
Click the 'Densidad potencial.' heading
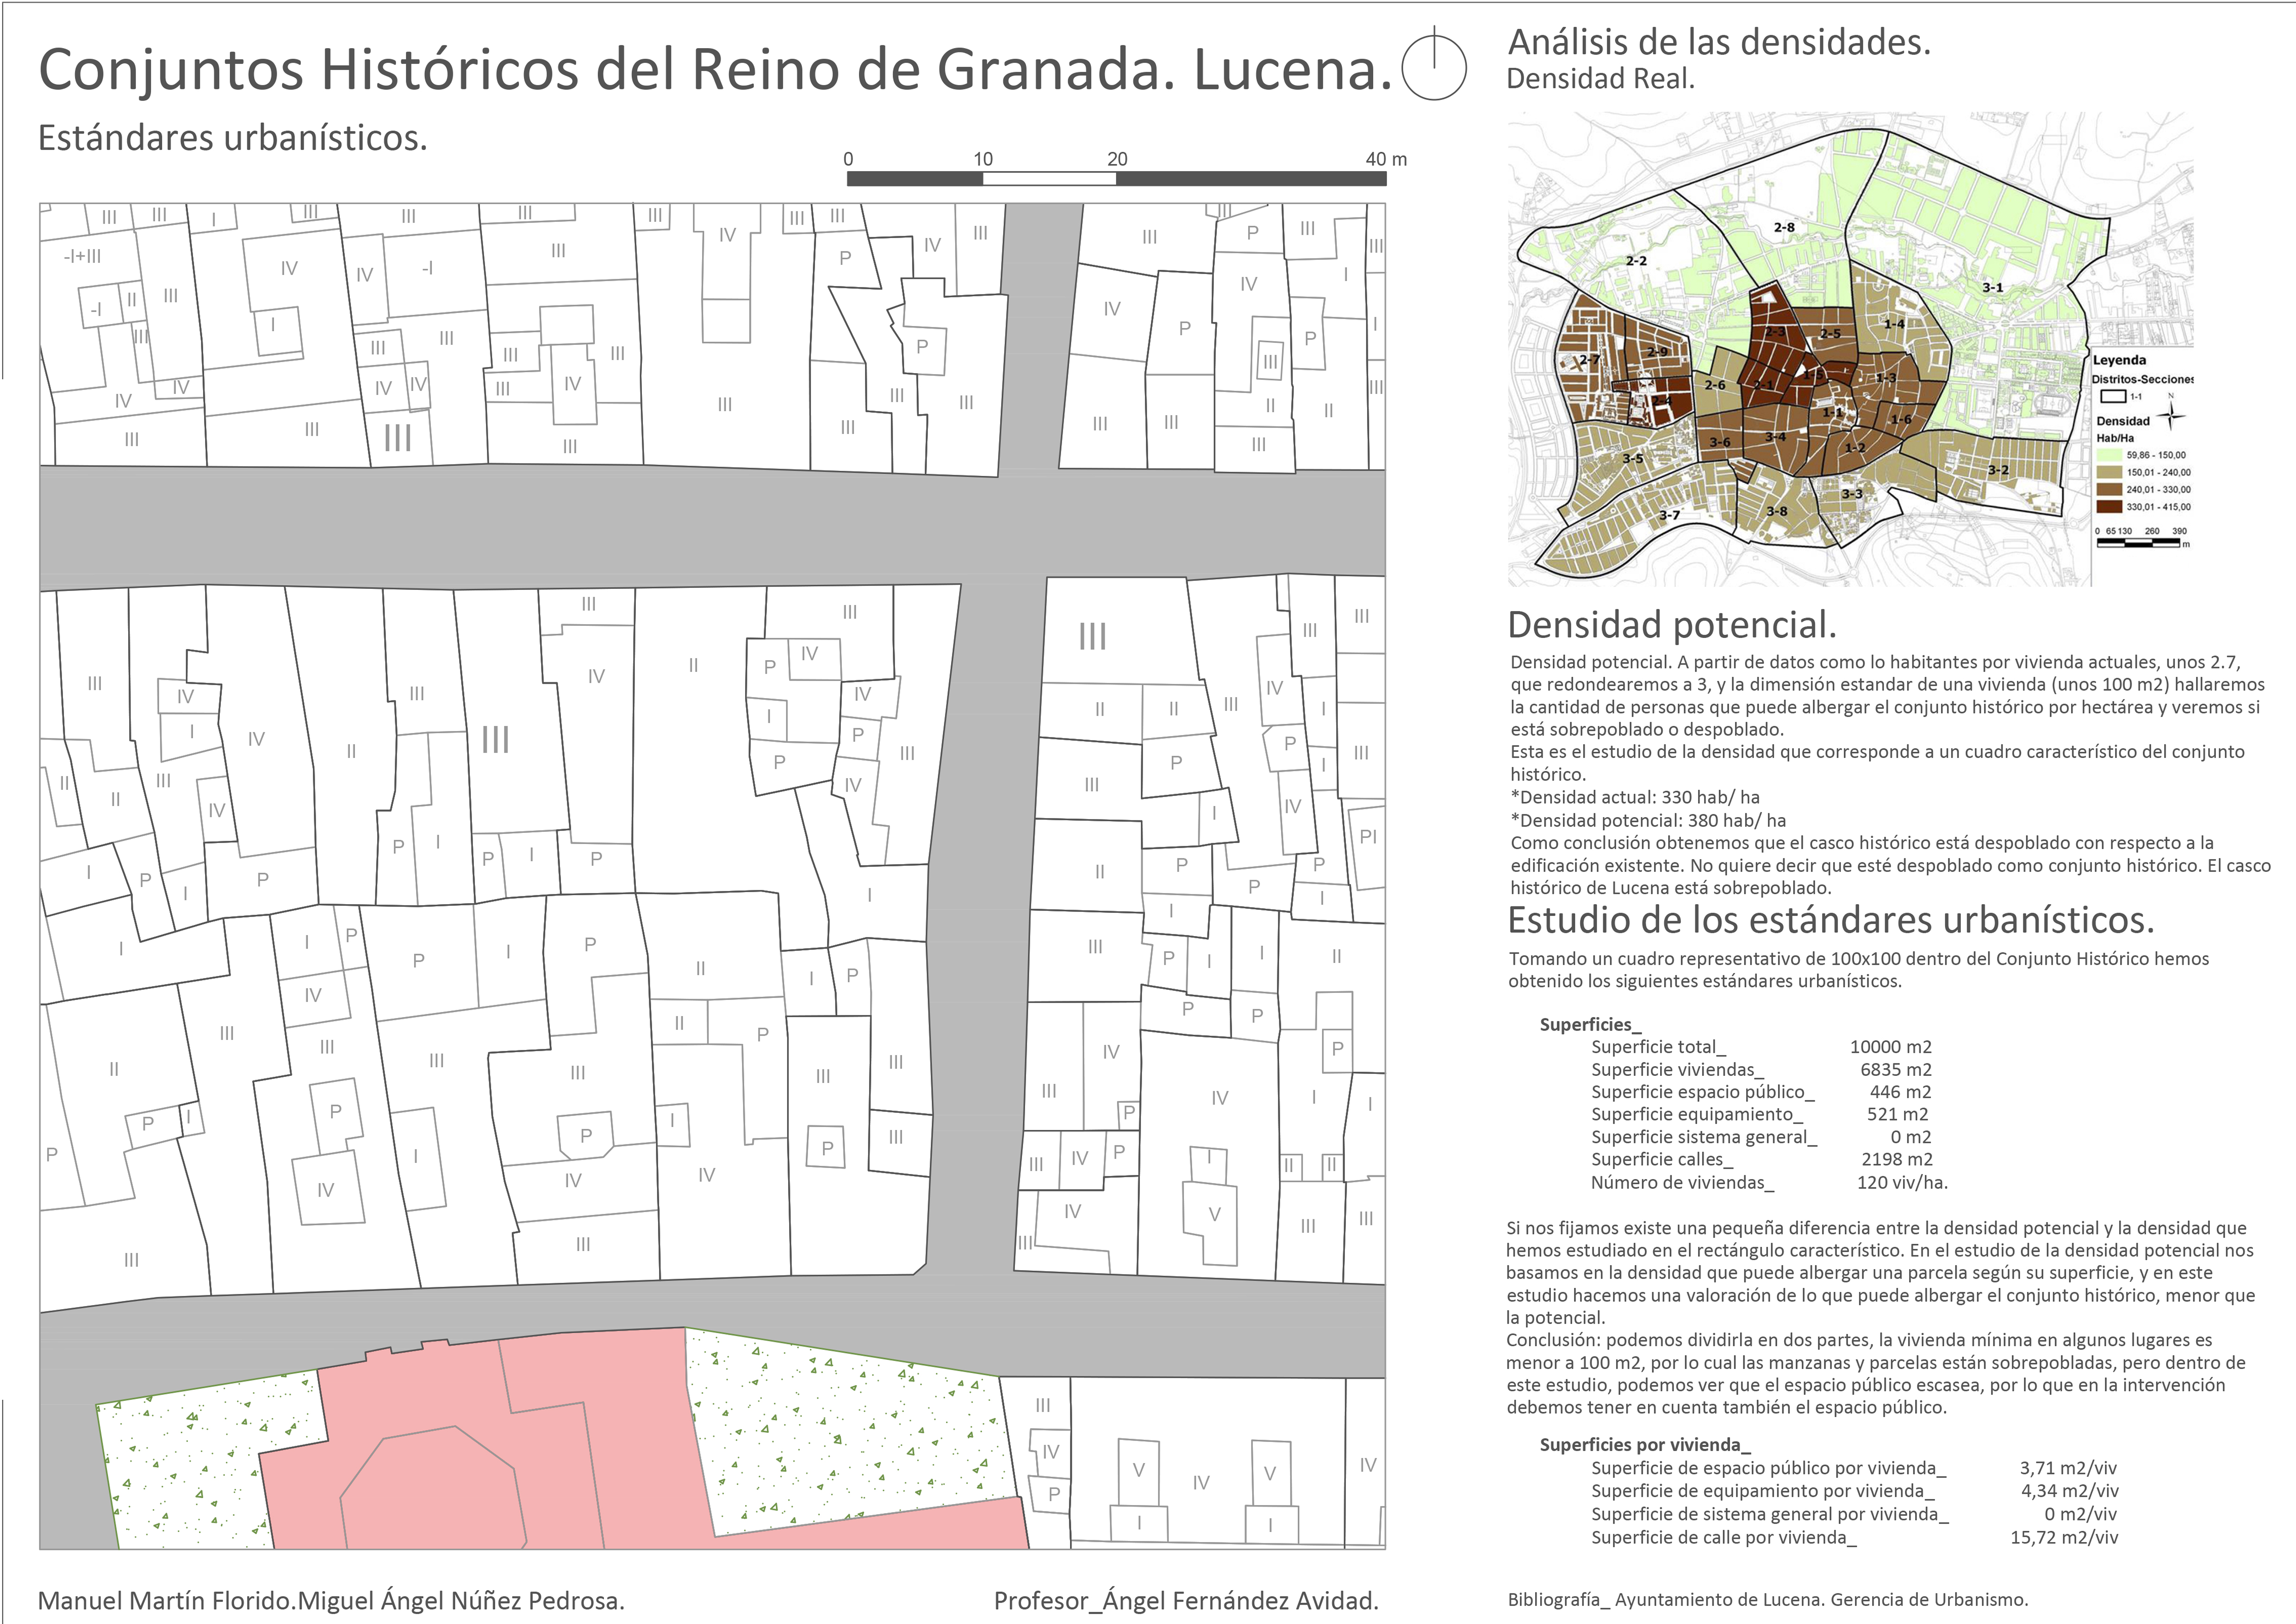1672,625
